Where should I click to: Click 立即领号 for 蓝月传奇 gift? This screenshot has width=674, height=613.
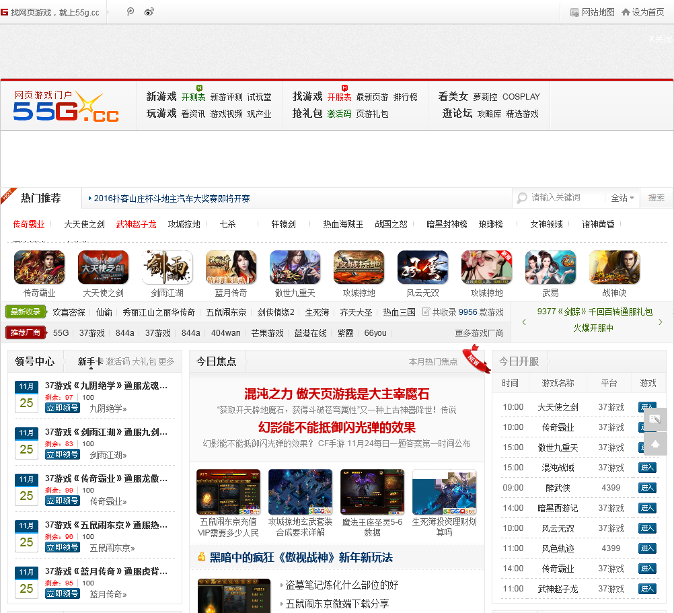click(63, 593)
